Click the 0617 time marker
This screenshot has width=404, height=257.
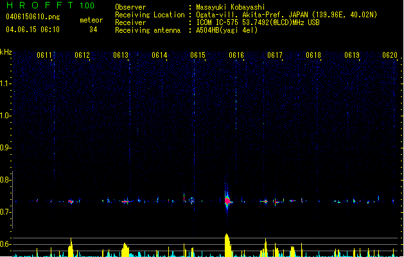click(x=275, y=55)
